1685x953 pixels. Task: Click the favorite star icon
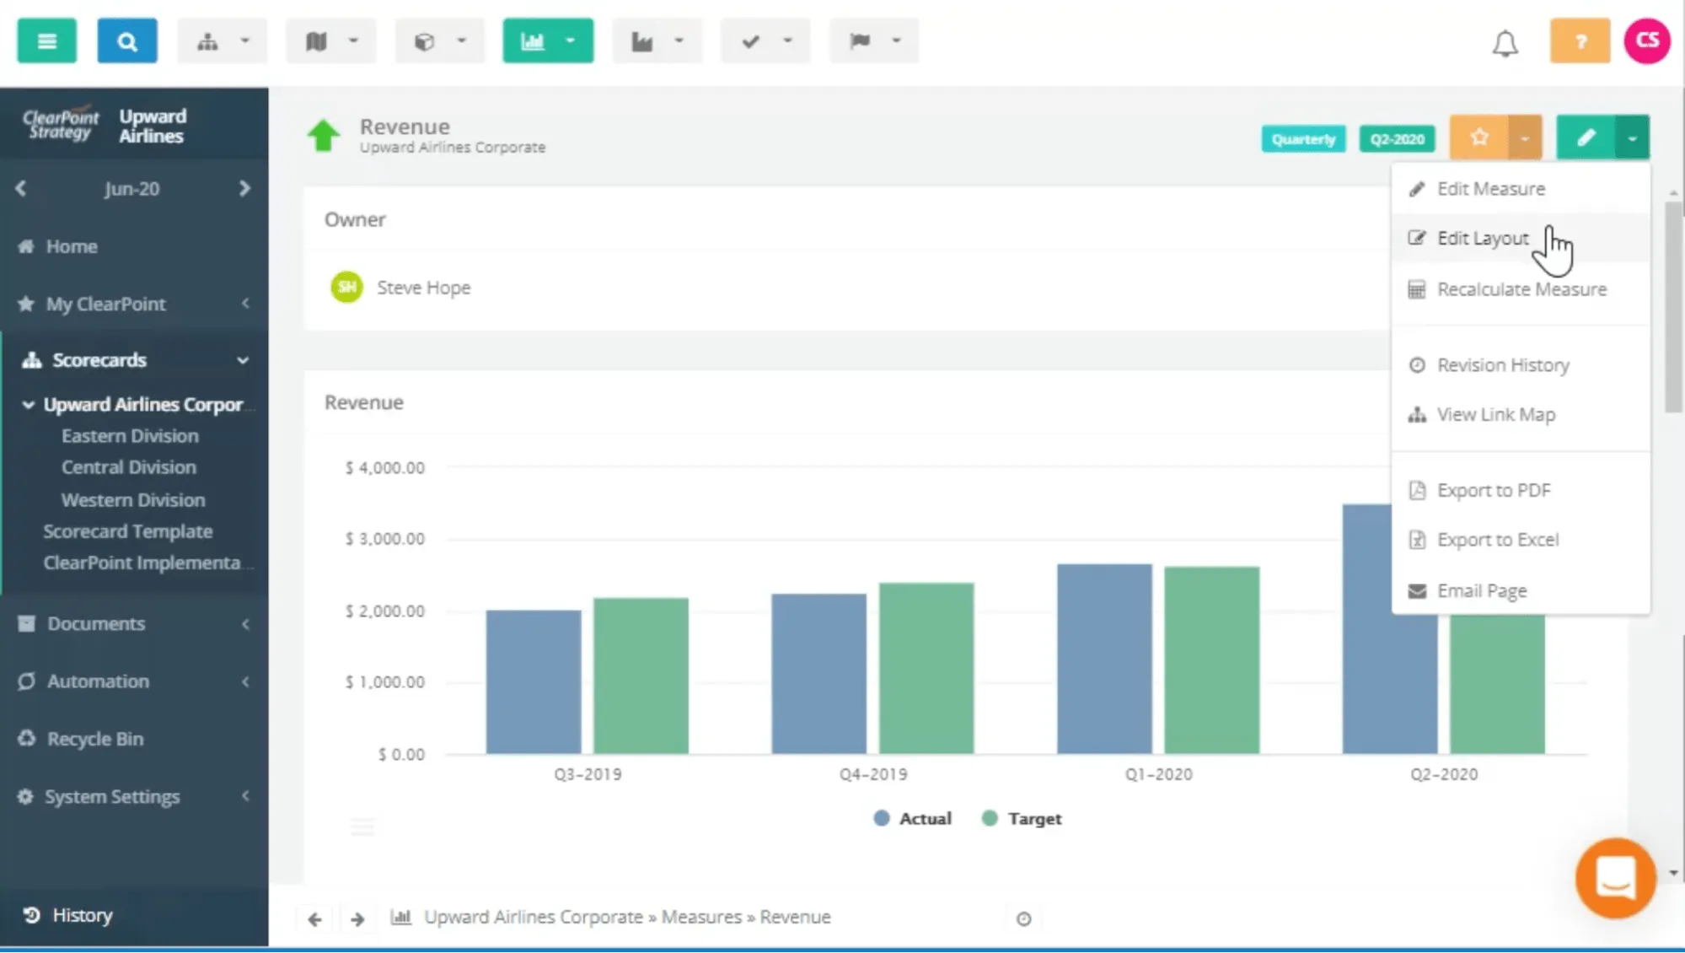pyautogui.click(x=1479, y=137)
